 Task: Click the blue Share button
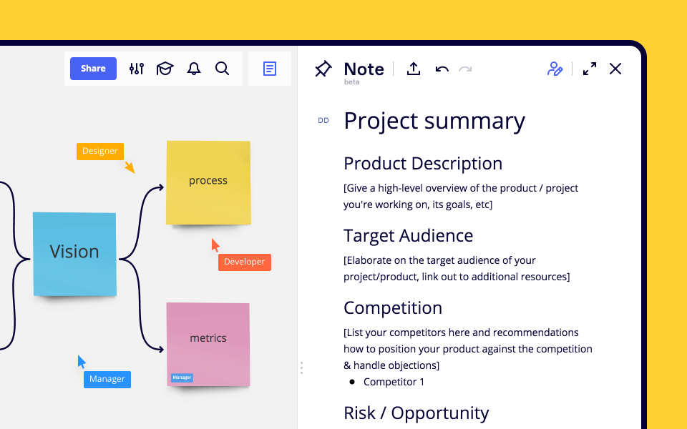click(x=93, y=69)
